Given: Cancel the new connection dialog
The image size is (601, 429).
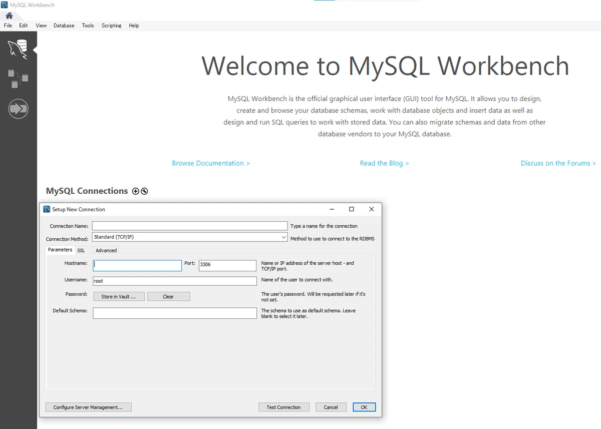Looking at the screenshot, I should (331, 407).
